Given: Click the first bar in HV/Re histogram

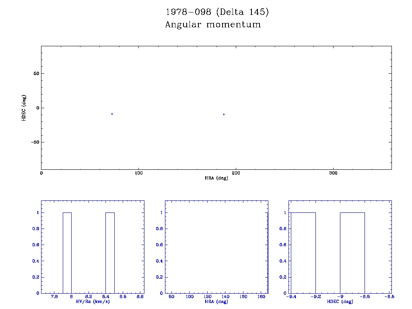Looking at the screenshot, I should (67, 253).
